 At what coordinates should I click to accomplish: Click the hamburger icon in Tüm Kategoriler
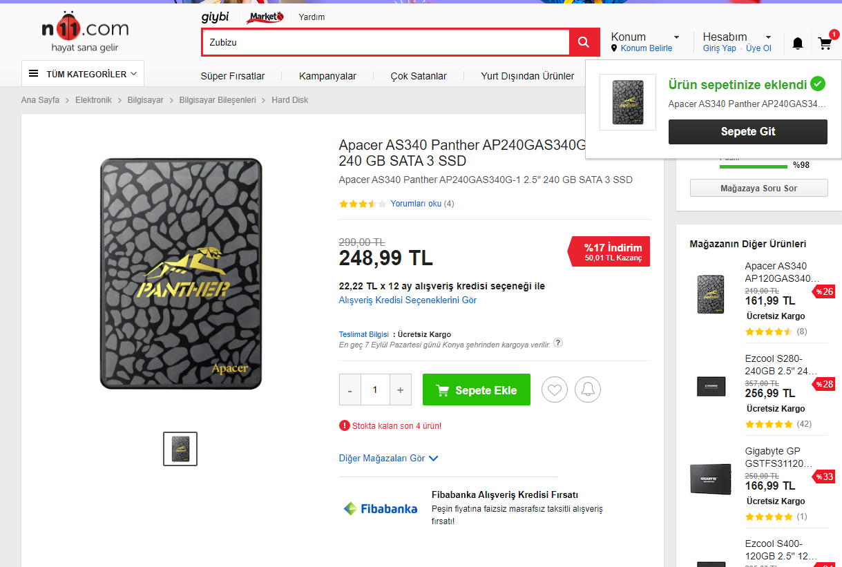click(x=33, y=74)
